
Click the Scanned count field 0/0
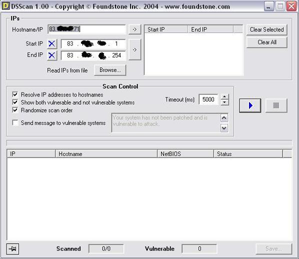pos(106,248)
